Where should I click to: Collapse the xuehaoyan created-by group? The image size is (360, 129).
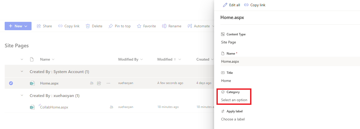pyautogui.click(x=22, y=95)
